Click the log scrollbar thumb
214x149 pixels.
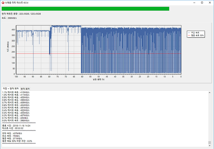[210, 142]
